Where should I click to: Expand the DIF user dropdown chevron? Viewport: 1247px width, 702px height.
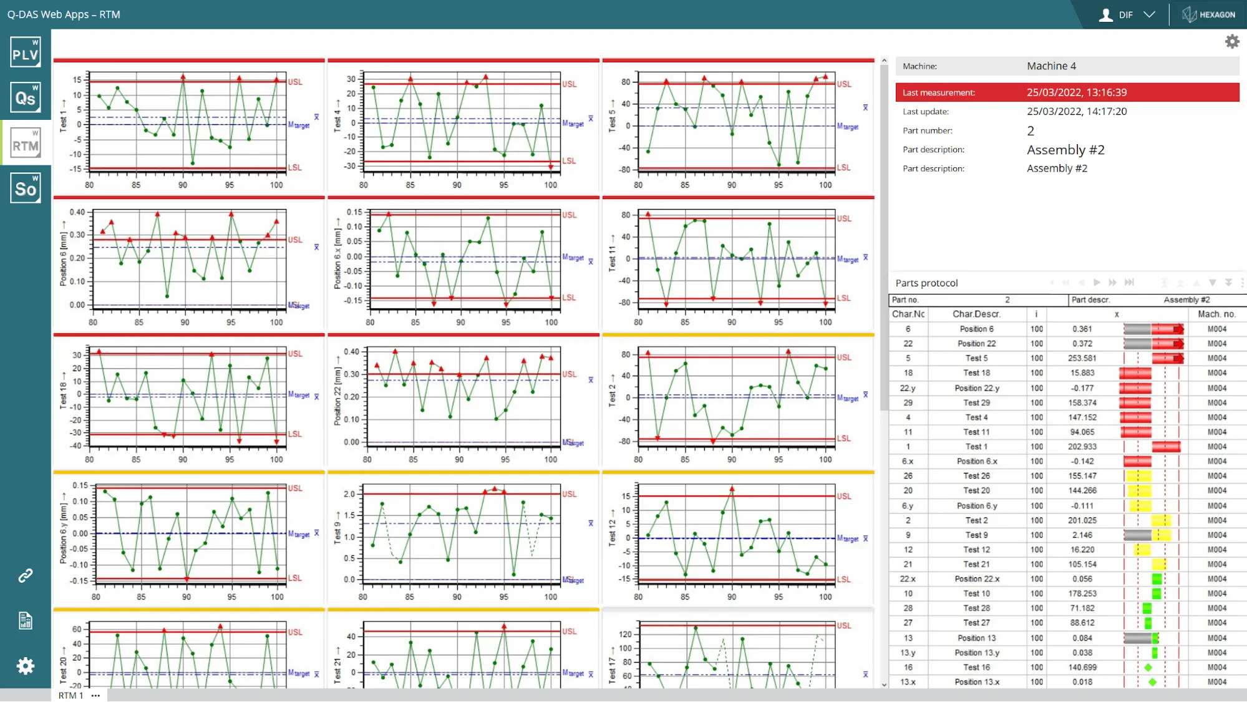1149,14
